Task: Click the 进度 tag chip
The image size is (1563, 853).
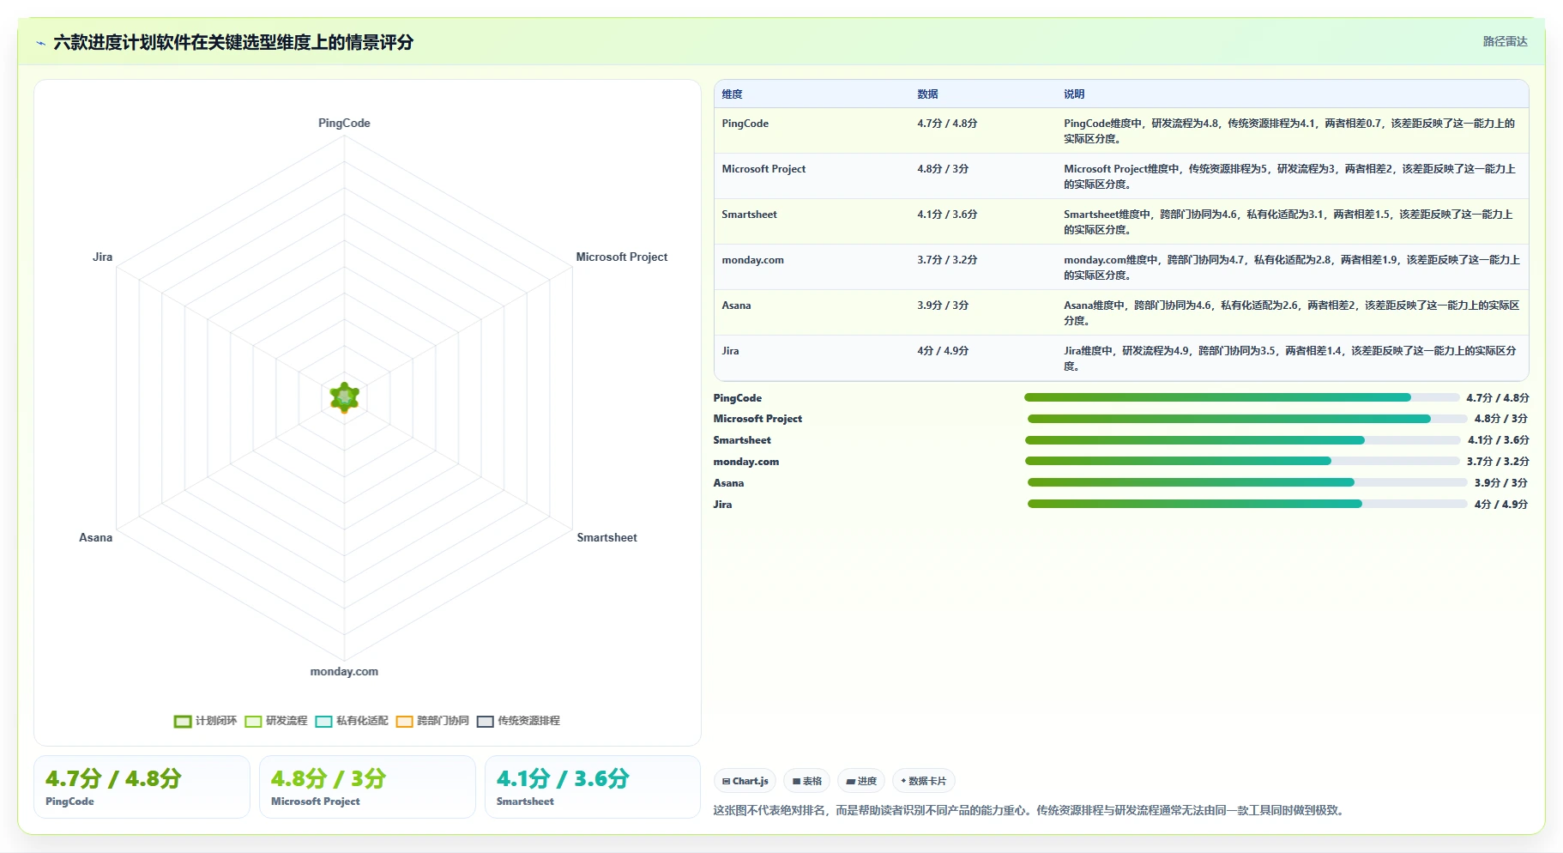Action: pyautogui.click(x=861, y=781)
